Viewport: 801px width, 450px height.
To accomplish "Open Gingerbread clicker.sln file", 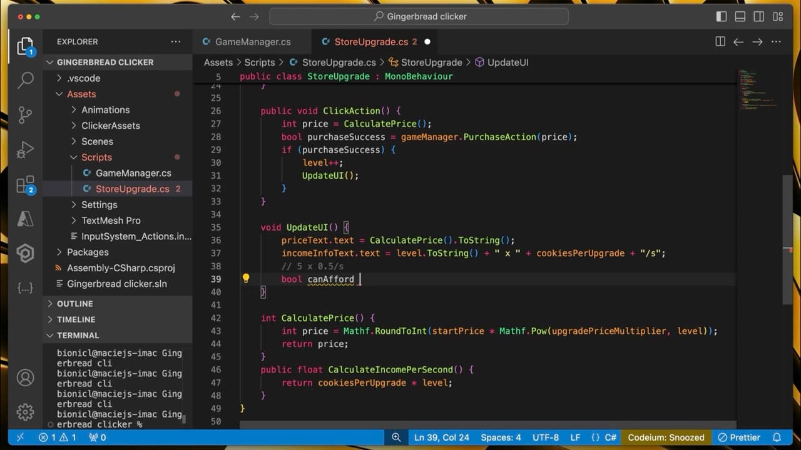I will [x=118, y=284].
